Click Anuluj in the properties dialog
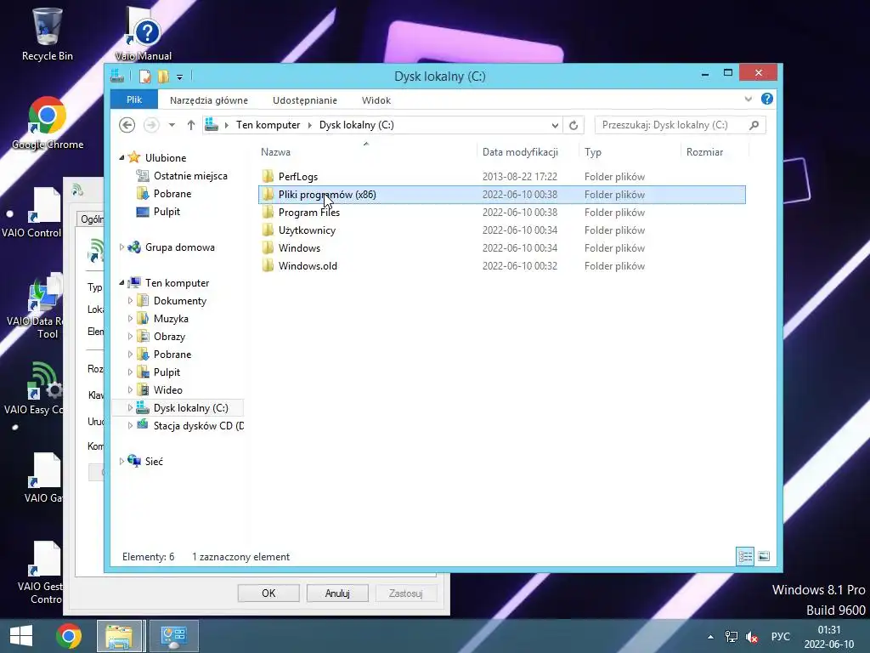 coord(337,593)
